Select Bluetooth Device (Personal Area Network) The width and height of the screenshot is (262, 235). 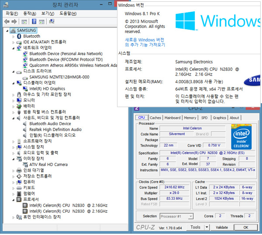[x=66, y=54]
